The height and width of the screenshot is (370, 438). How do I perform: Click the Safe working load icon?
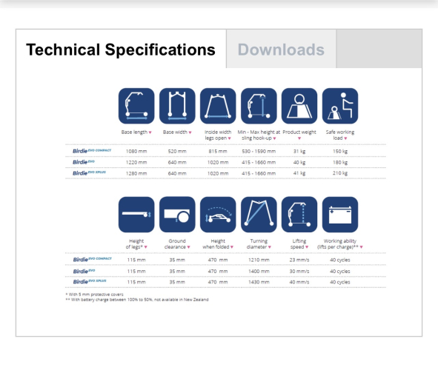pos(340,106)
